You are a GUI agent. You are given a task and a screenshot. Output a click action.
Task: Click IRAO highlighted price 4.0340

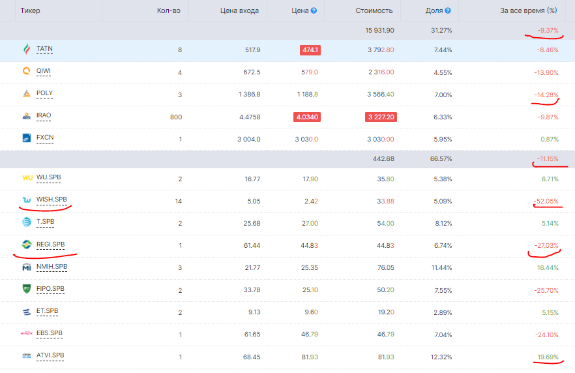pyautogui.click(x=307, y=117)
